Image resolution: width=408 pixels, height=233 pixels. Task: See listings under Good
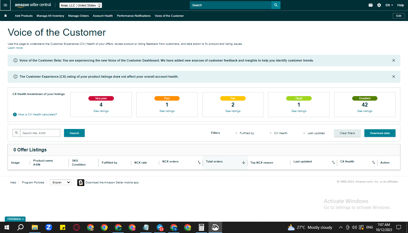[299, 111]
